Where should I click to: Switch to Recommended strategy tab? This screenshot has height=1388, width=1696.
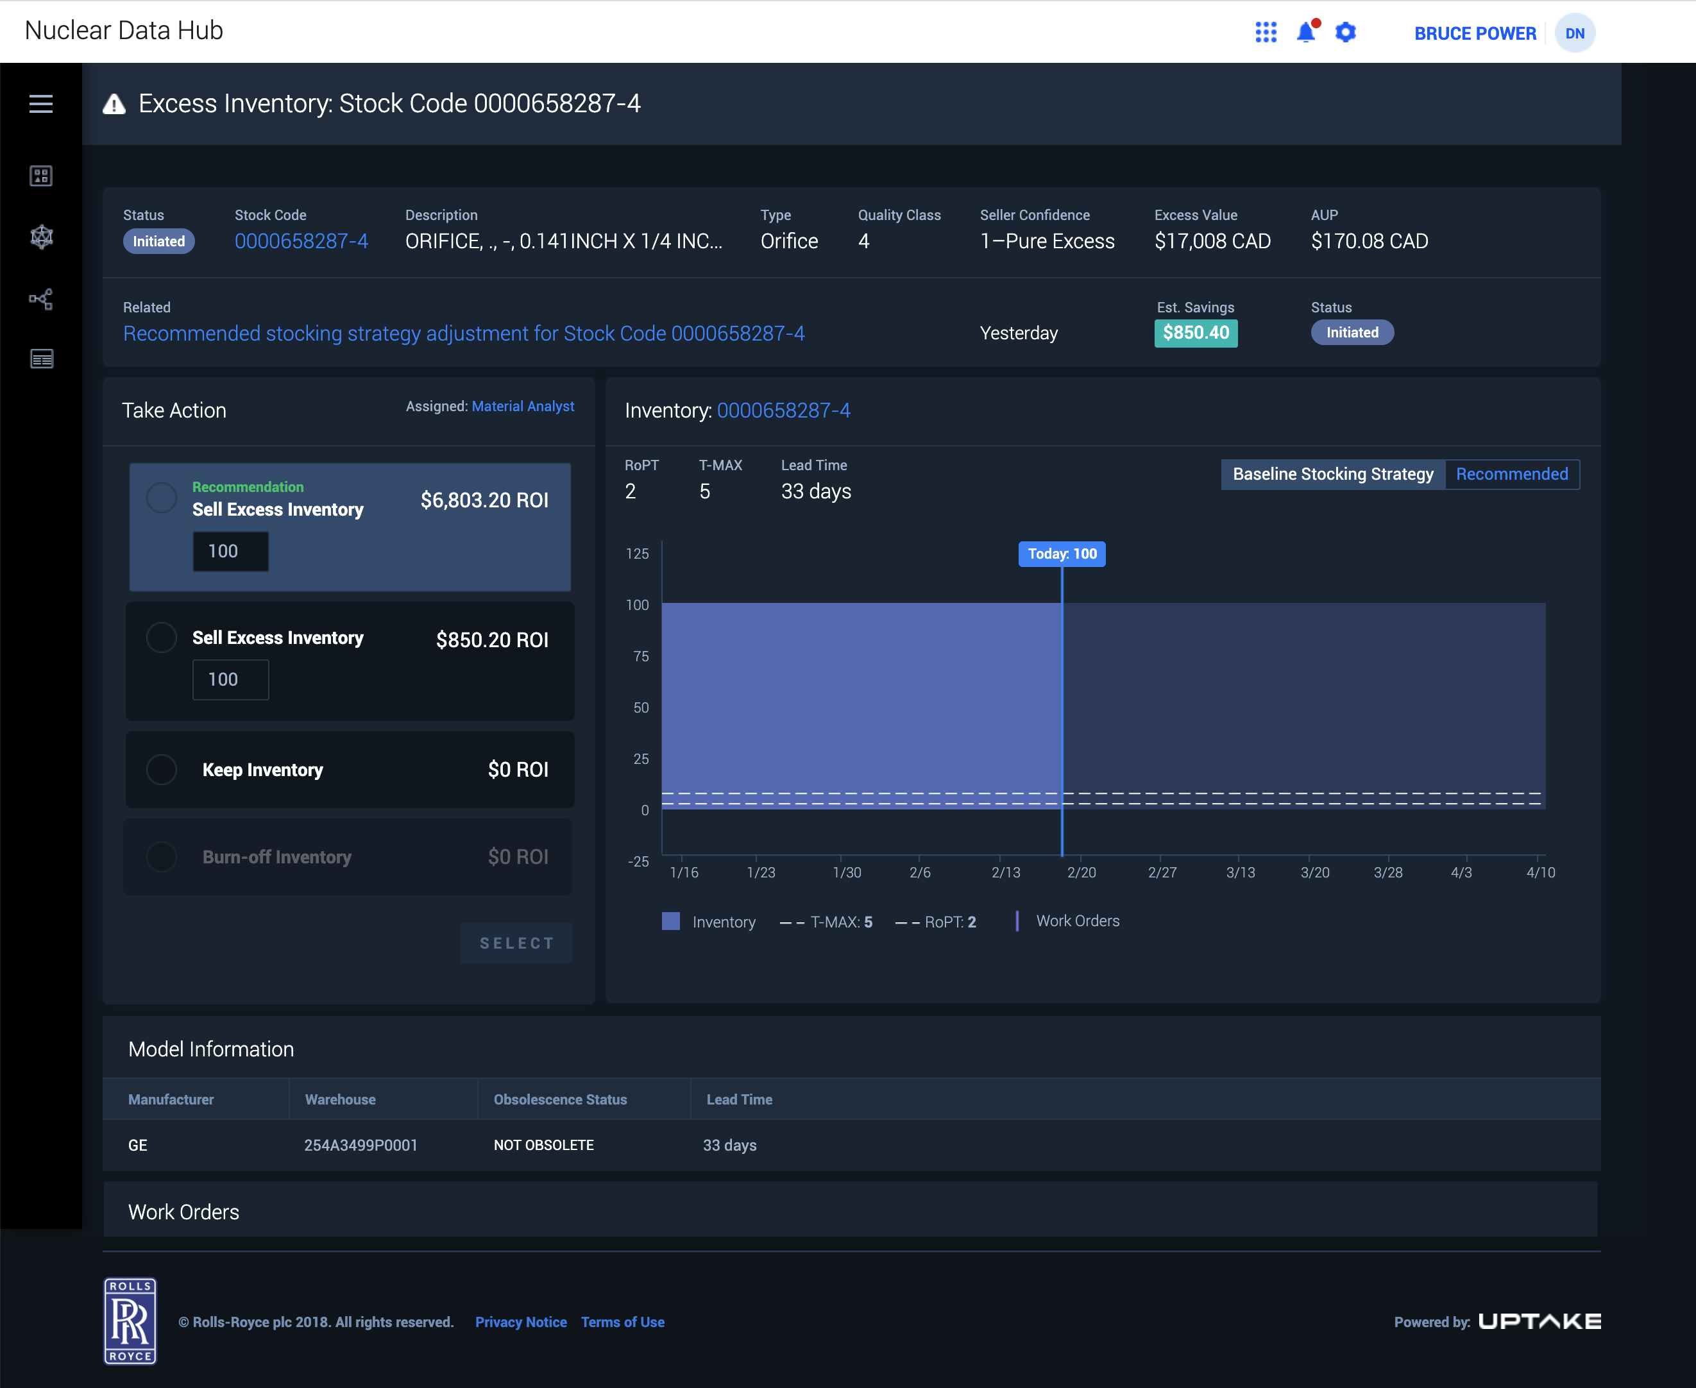coord(1512,474)
